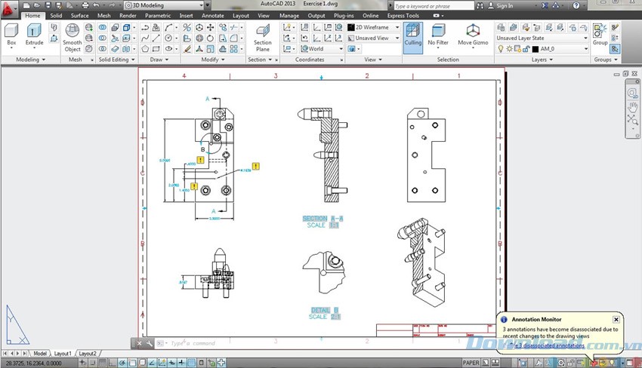Click the 2D Wireframe black preview swatch

351,27
